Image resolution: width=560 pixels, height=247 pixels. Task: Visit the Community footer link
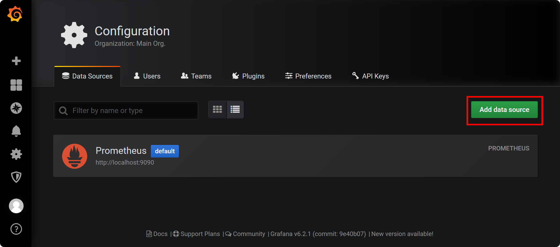pyautogui.click(x=245, y=234)
